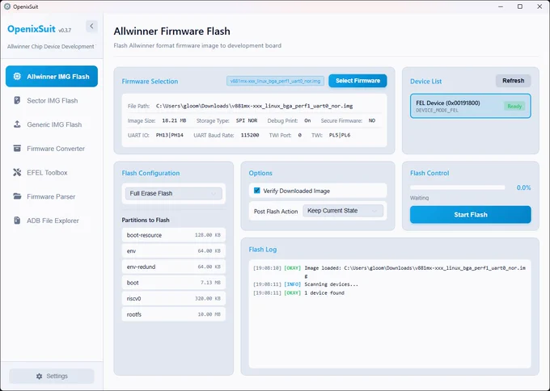Select the boot partition row
Viewport: 550px width, 391px height.
point(174,283)
